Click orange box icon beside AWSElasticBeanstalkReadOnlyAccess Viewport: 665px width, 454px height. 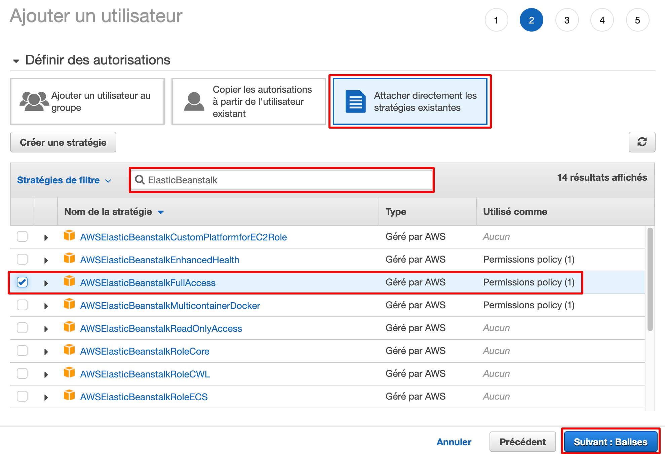click(69, 327)
